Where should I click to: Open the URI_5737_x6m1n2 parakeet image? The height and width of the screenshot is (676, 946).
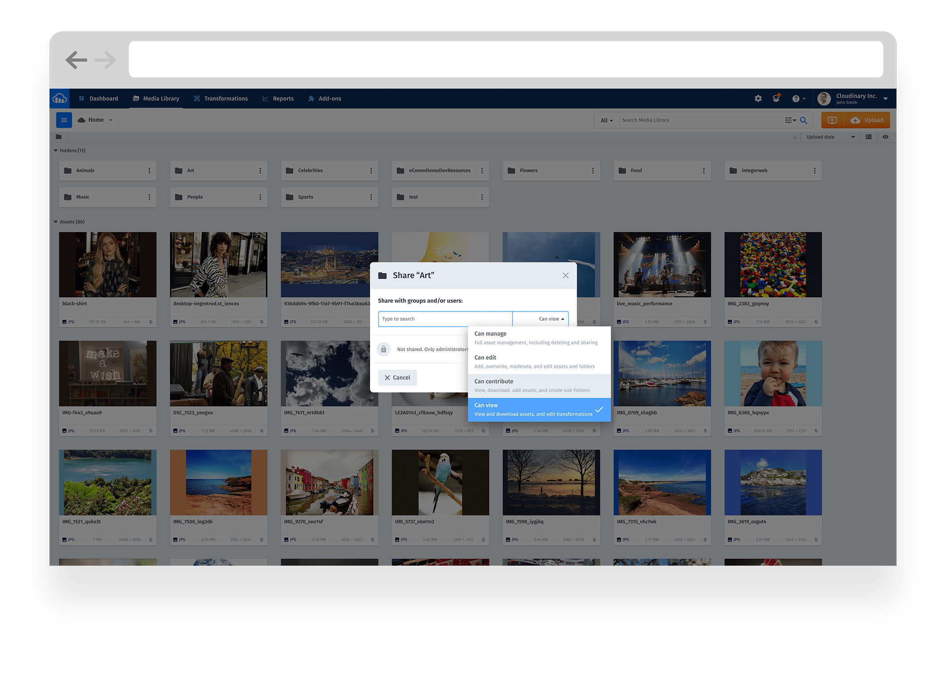tap(440, 483)
